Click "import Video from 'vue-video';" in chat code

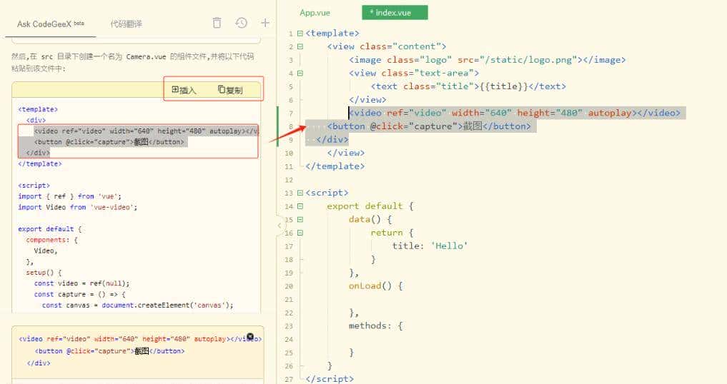tap(77, 207)
